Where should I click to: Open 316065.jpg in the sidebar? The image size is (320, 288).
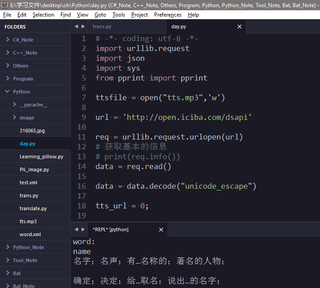click(35, 131)
